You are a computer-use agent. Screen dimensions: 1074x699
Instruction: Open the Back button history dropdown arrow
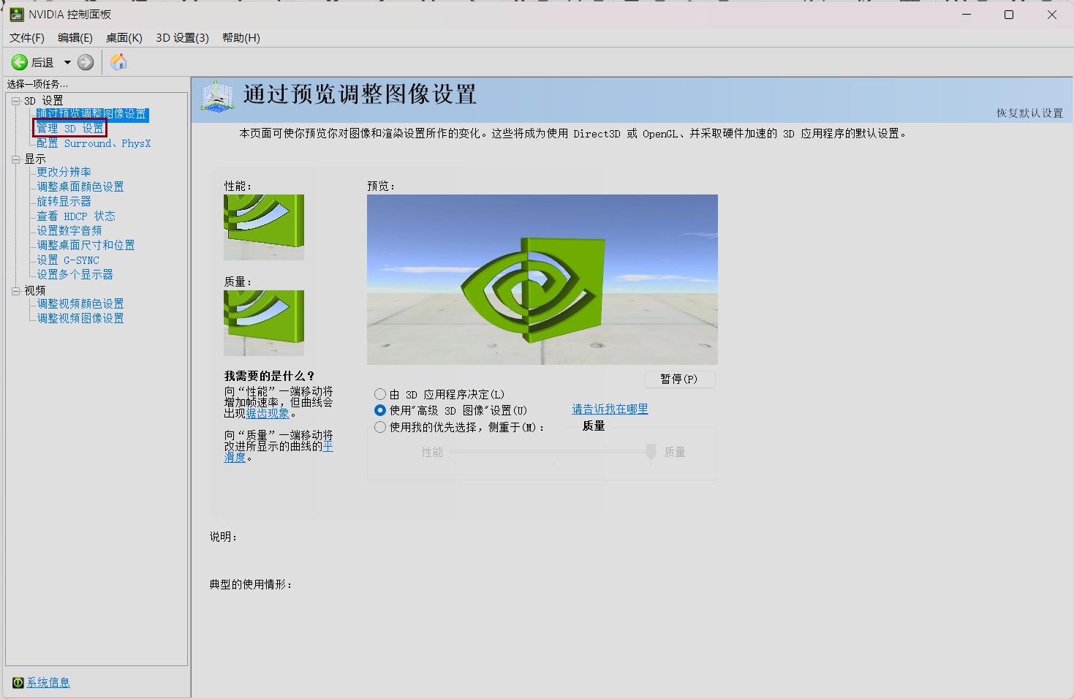[x=67, y=63]
